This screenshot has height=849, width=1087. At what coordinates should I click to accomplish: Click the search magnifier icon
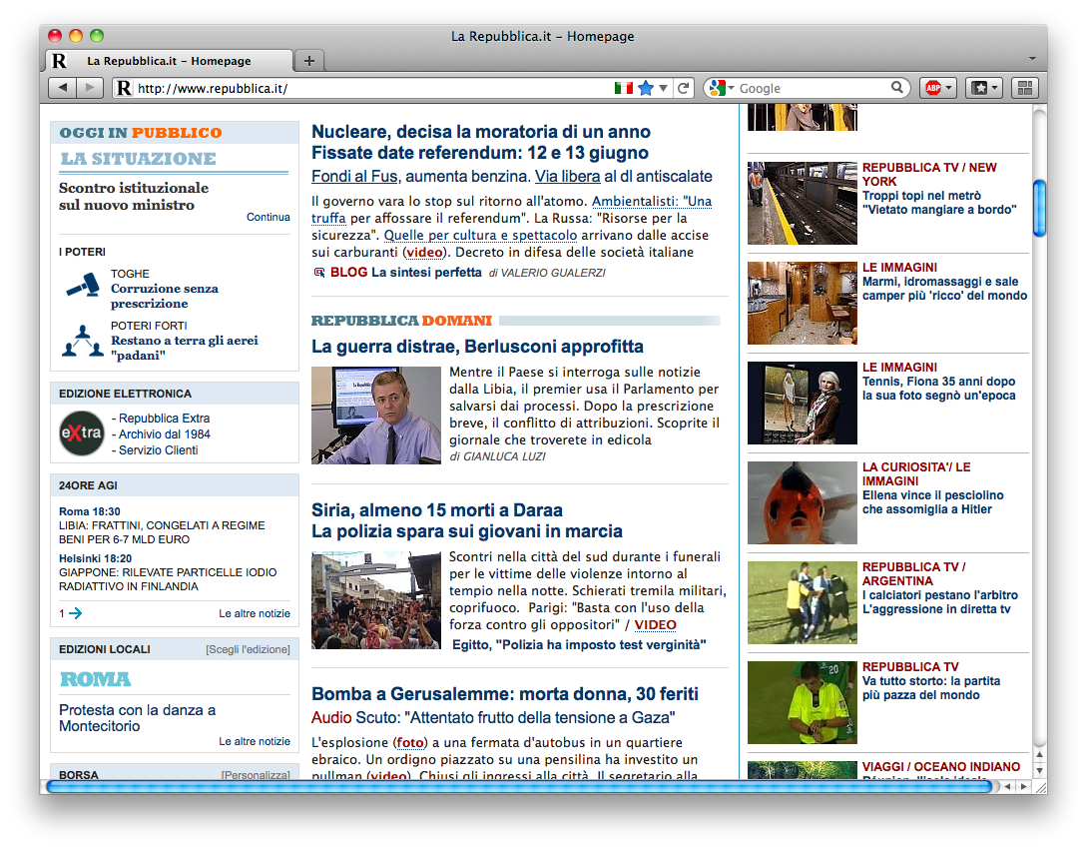pos(898,88)
